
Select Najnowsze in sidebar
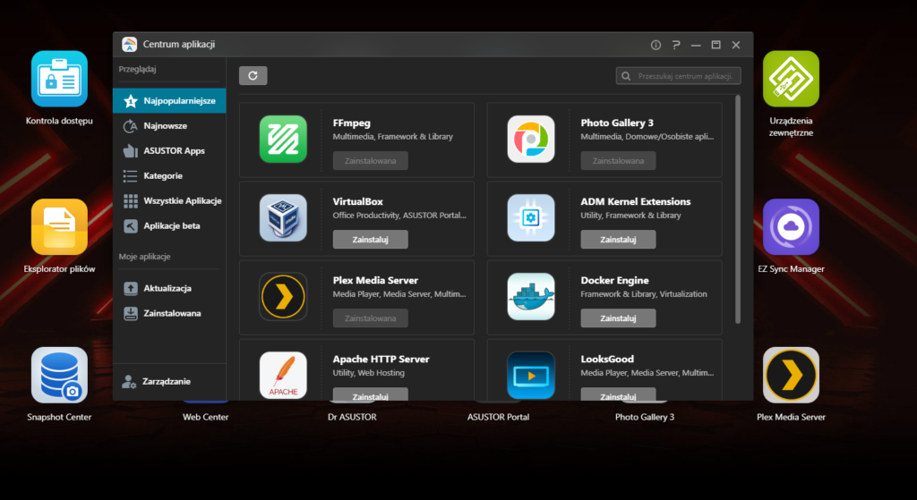point(169,125)
